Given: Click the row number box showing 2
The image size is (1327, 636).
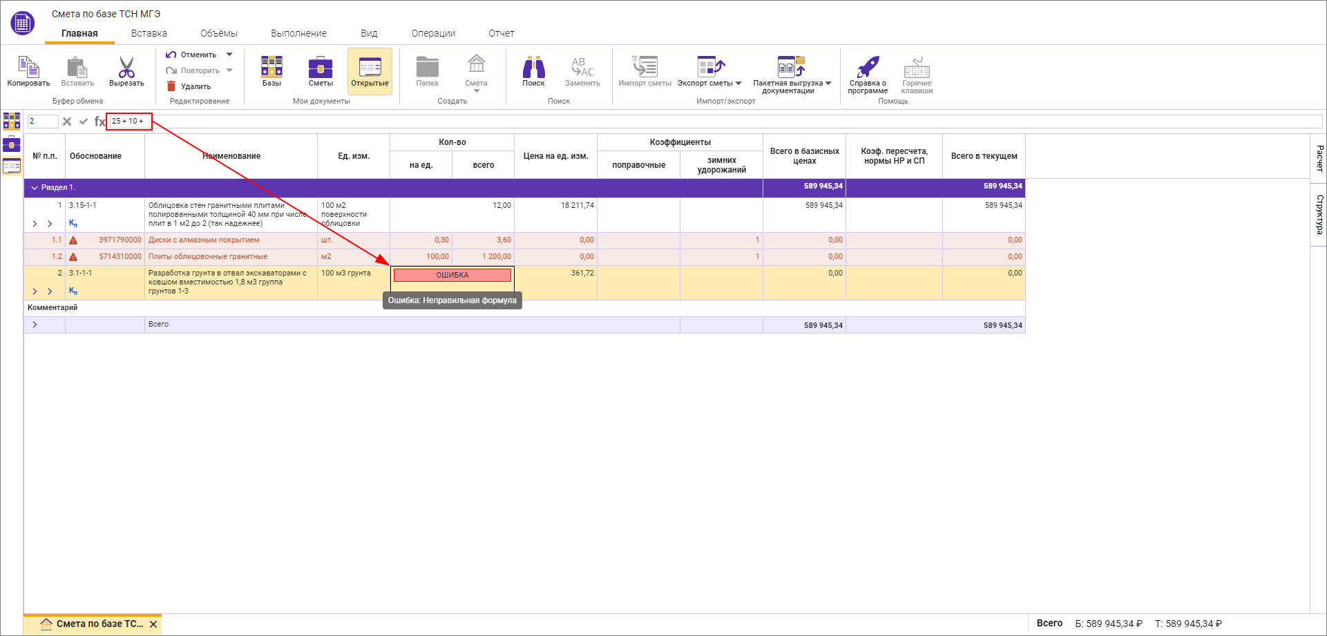Looking at the screenshot, I should click(x=43, y=122).
